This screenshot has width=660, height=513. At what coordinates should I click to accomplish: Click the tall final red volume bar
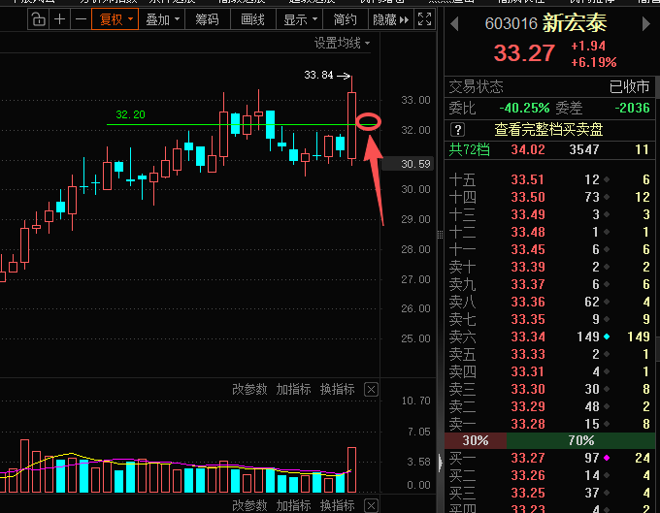(352, 469)
